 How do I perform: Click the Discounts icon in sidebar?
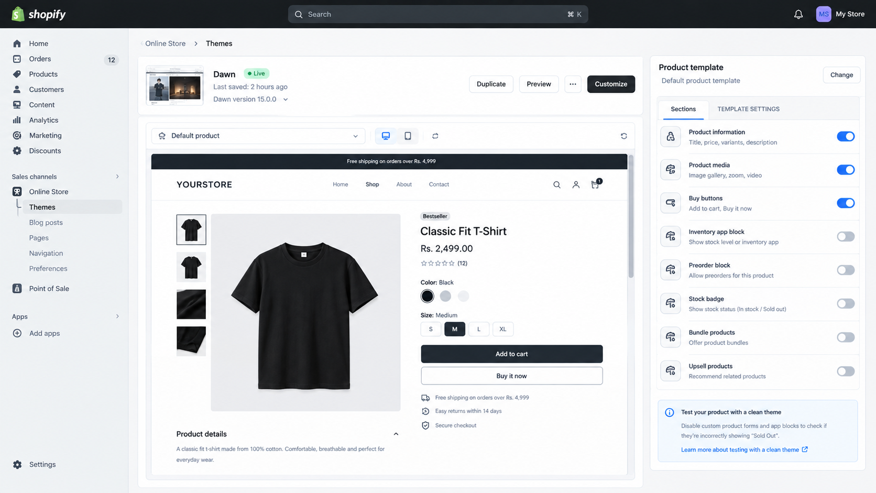(x=17, y=151)
